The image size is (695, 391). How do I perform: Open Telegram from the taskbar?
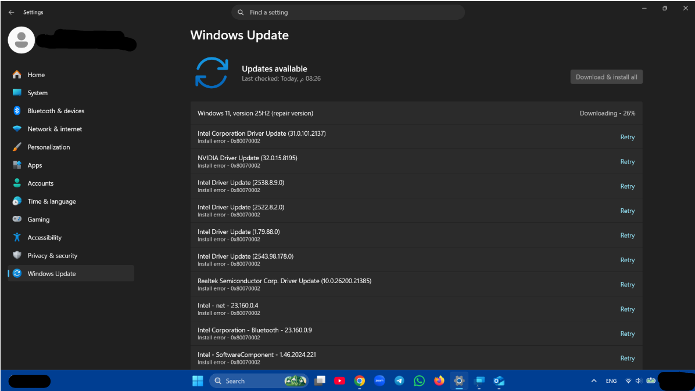pos(399,381)
